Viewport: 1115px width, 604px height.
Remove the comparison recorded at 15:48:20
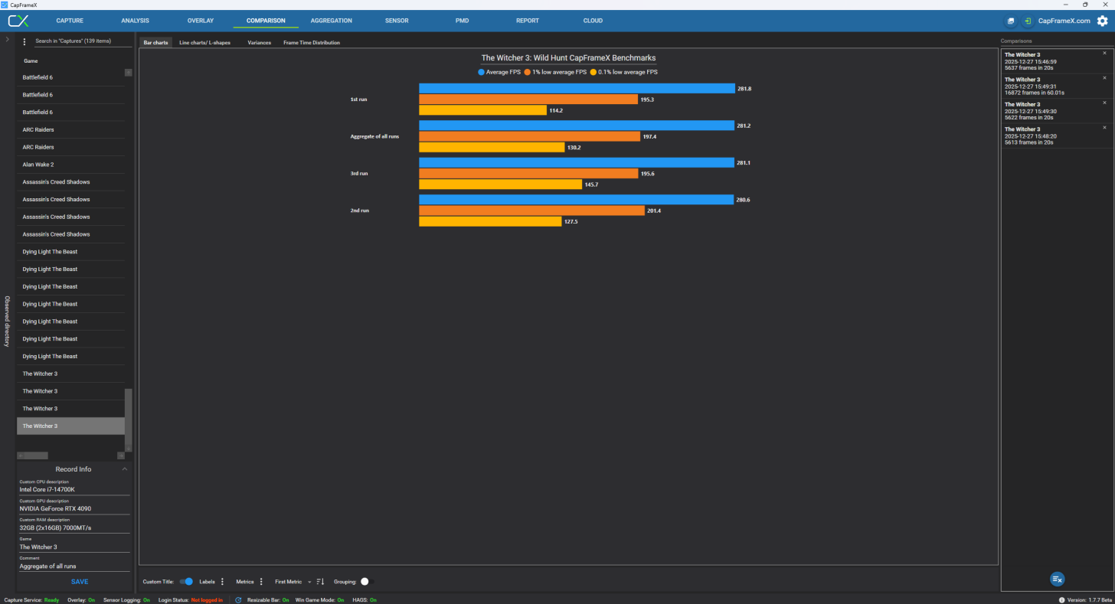point(1104,128)
